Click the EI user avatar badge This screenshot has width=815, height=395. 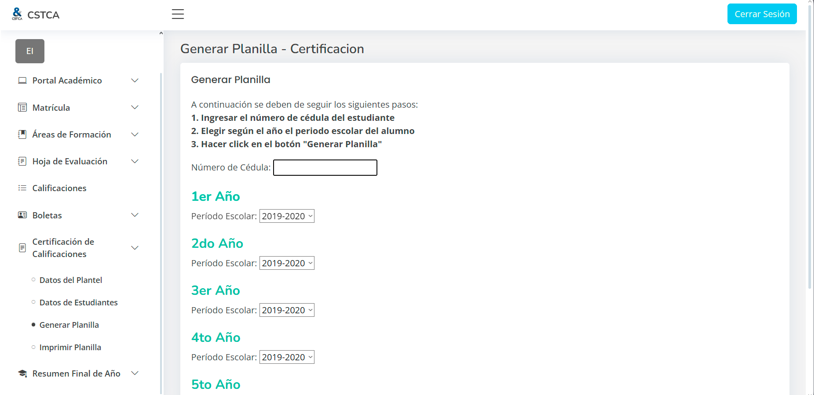click(x=30, y=51)
